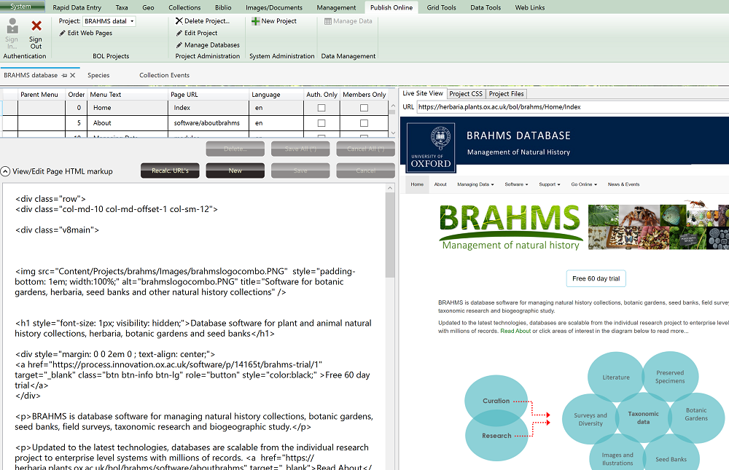Toggle Members Only checkbox for Home row
729x470 pixels.
click(x=364, y=108)
